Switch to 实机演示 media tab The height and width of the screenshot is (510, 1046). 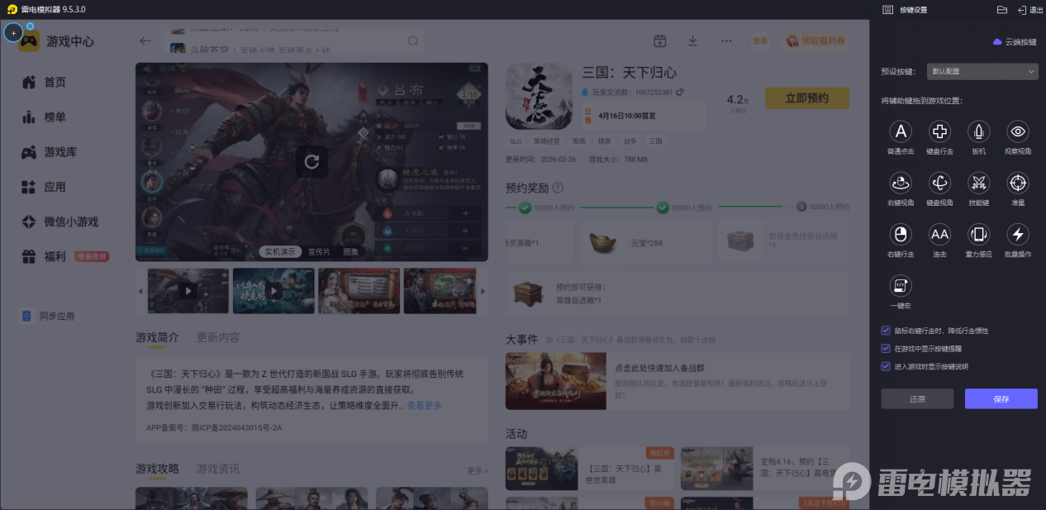tap(280, 251)
